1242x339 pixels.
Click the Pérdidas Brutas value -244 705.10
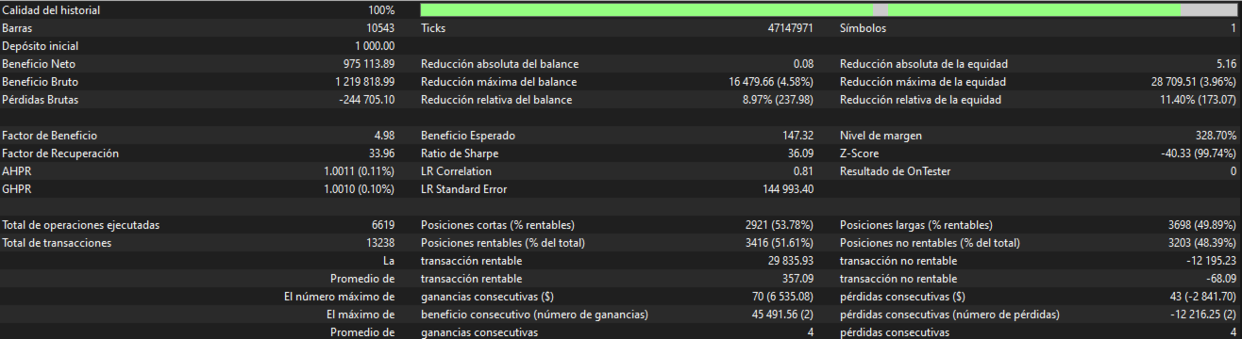coord(367,100)
